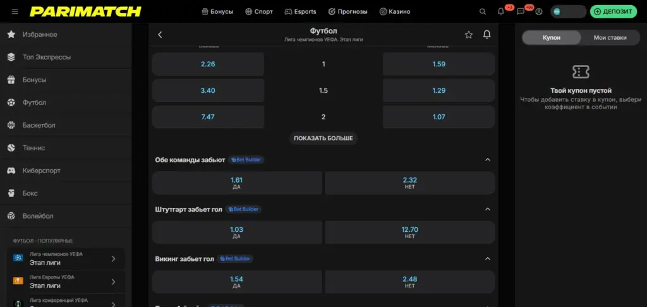Subscribe to match alerts bell icon
The height and width of the screenshot is (307, 647).
[x=487, y=35]
